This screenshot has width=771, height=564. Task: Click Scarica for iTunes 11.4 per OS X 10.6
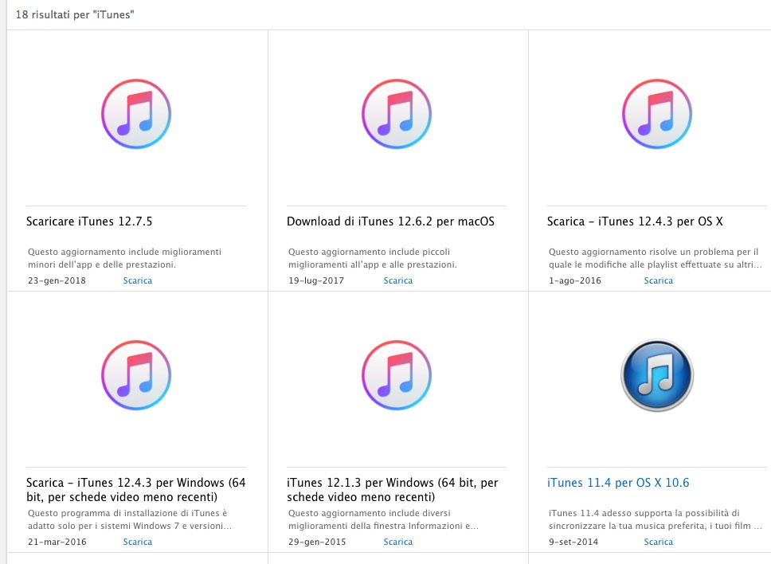(x=659, y=542)
